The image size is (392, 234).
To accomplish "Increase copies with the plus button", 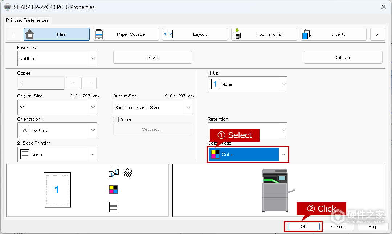I will [73, 83].
